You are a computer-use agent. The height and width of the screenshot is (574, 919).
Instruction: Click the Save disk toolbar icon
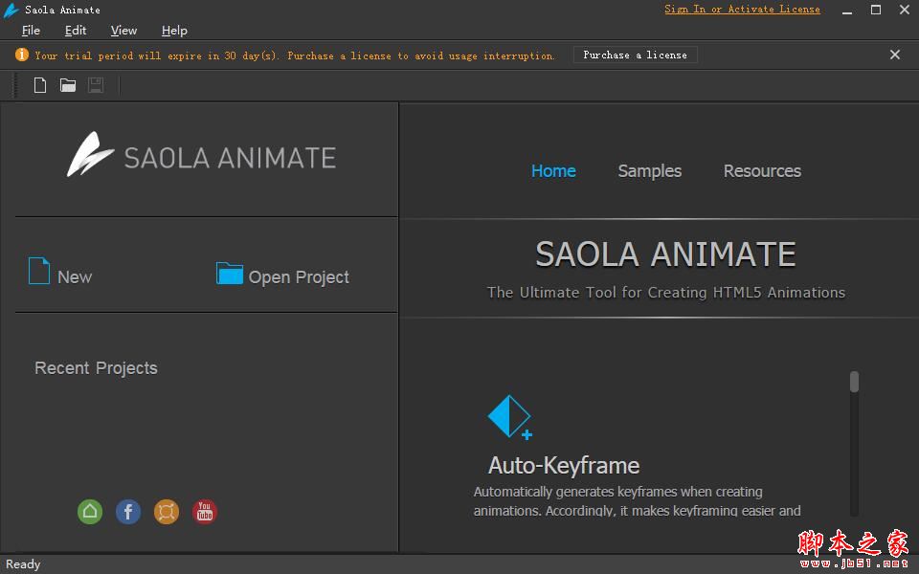pyautogui.click(x=96, y=85)
